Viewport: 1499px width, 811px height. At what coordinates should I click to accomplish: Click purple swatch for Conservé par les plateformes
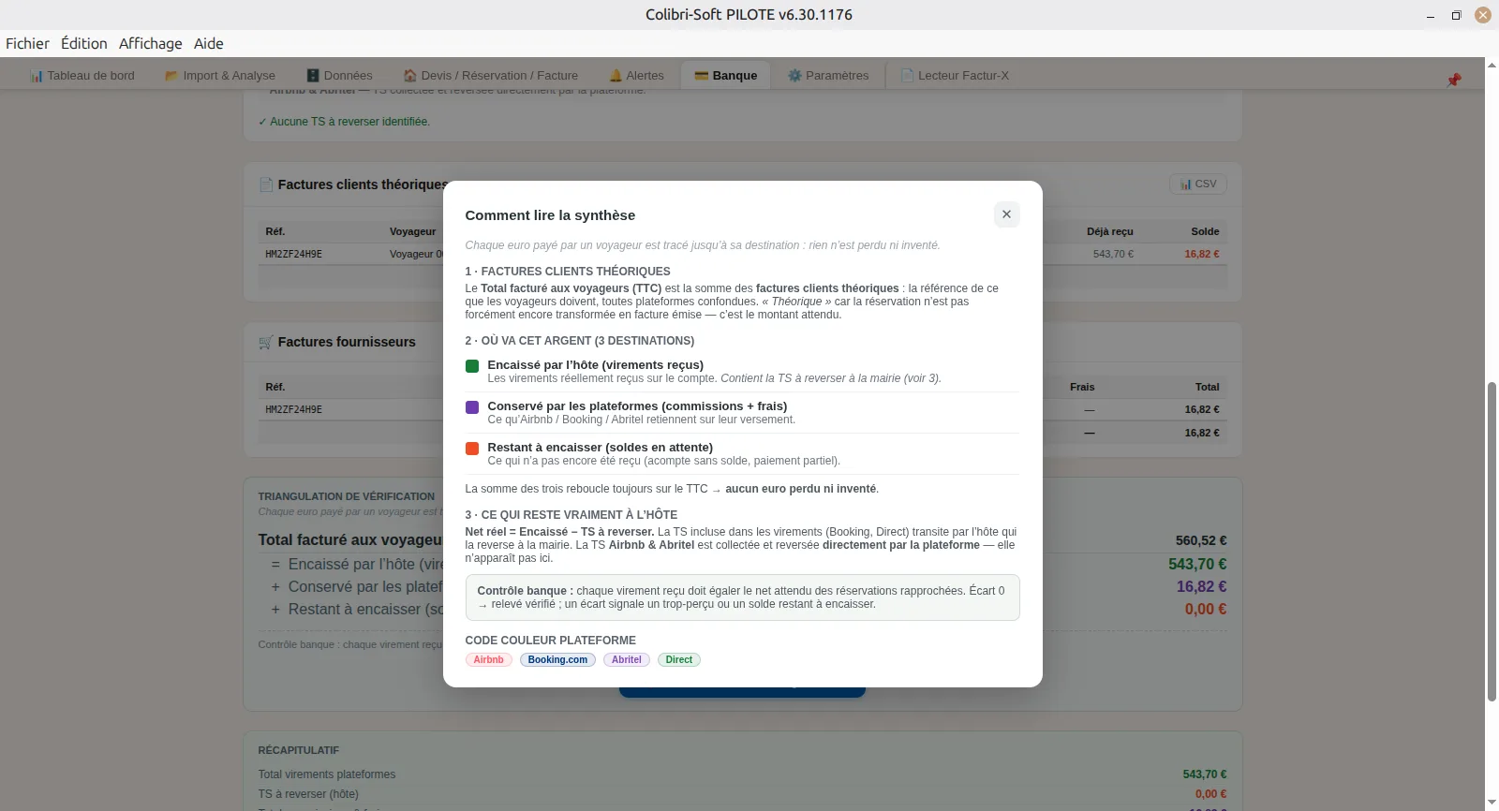[472, 407]
